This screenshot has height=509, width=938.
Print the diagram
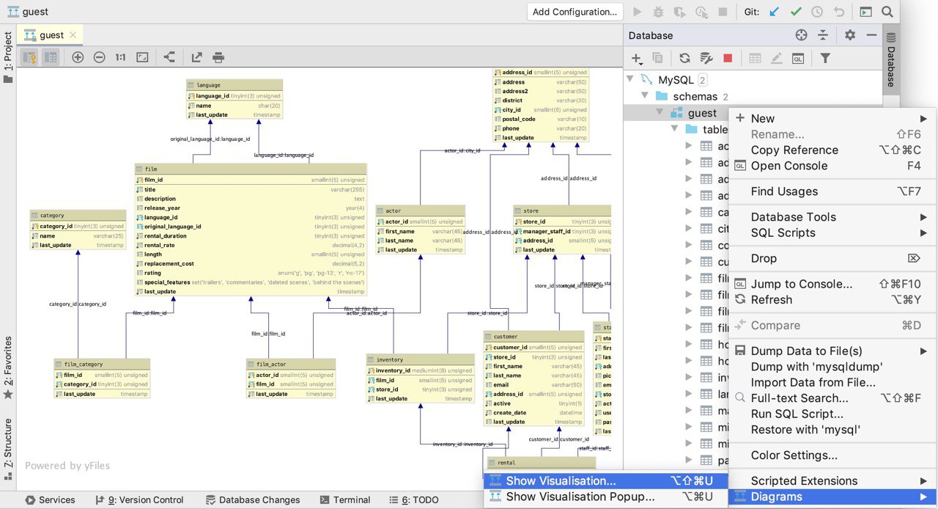coord(218,57)
